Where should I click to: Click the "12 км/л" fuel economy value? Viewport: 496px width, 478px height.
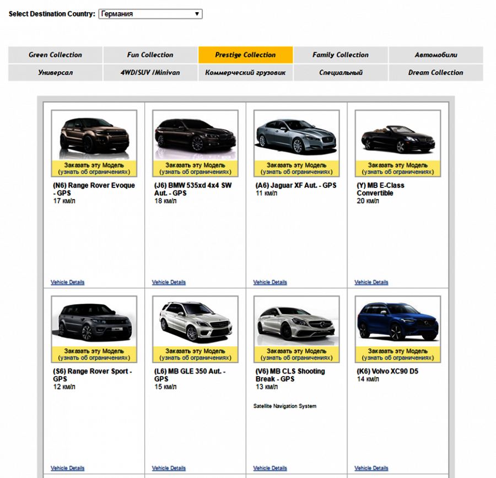click(x=64, y=387)
